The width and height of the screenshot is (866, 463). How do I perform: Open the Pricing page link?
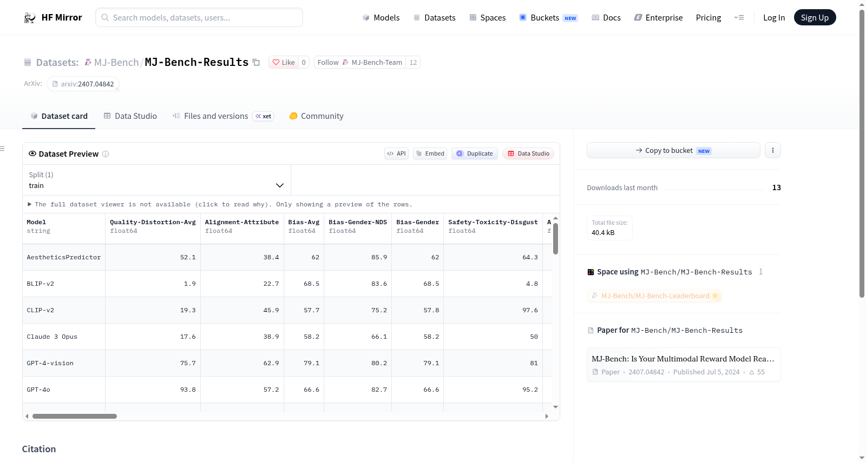[x=708, y=18]
